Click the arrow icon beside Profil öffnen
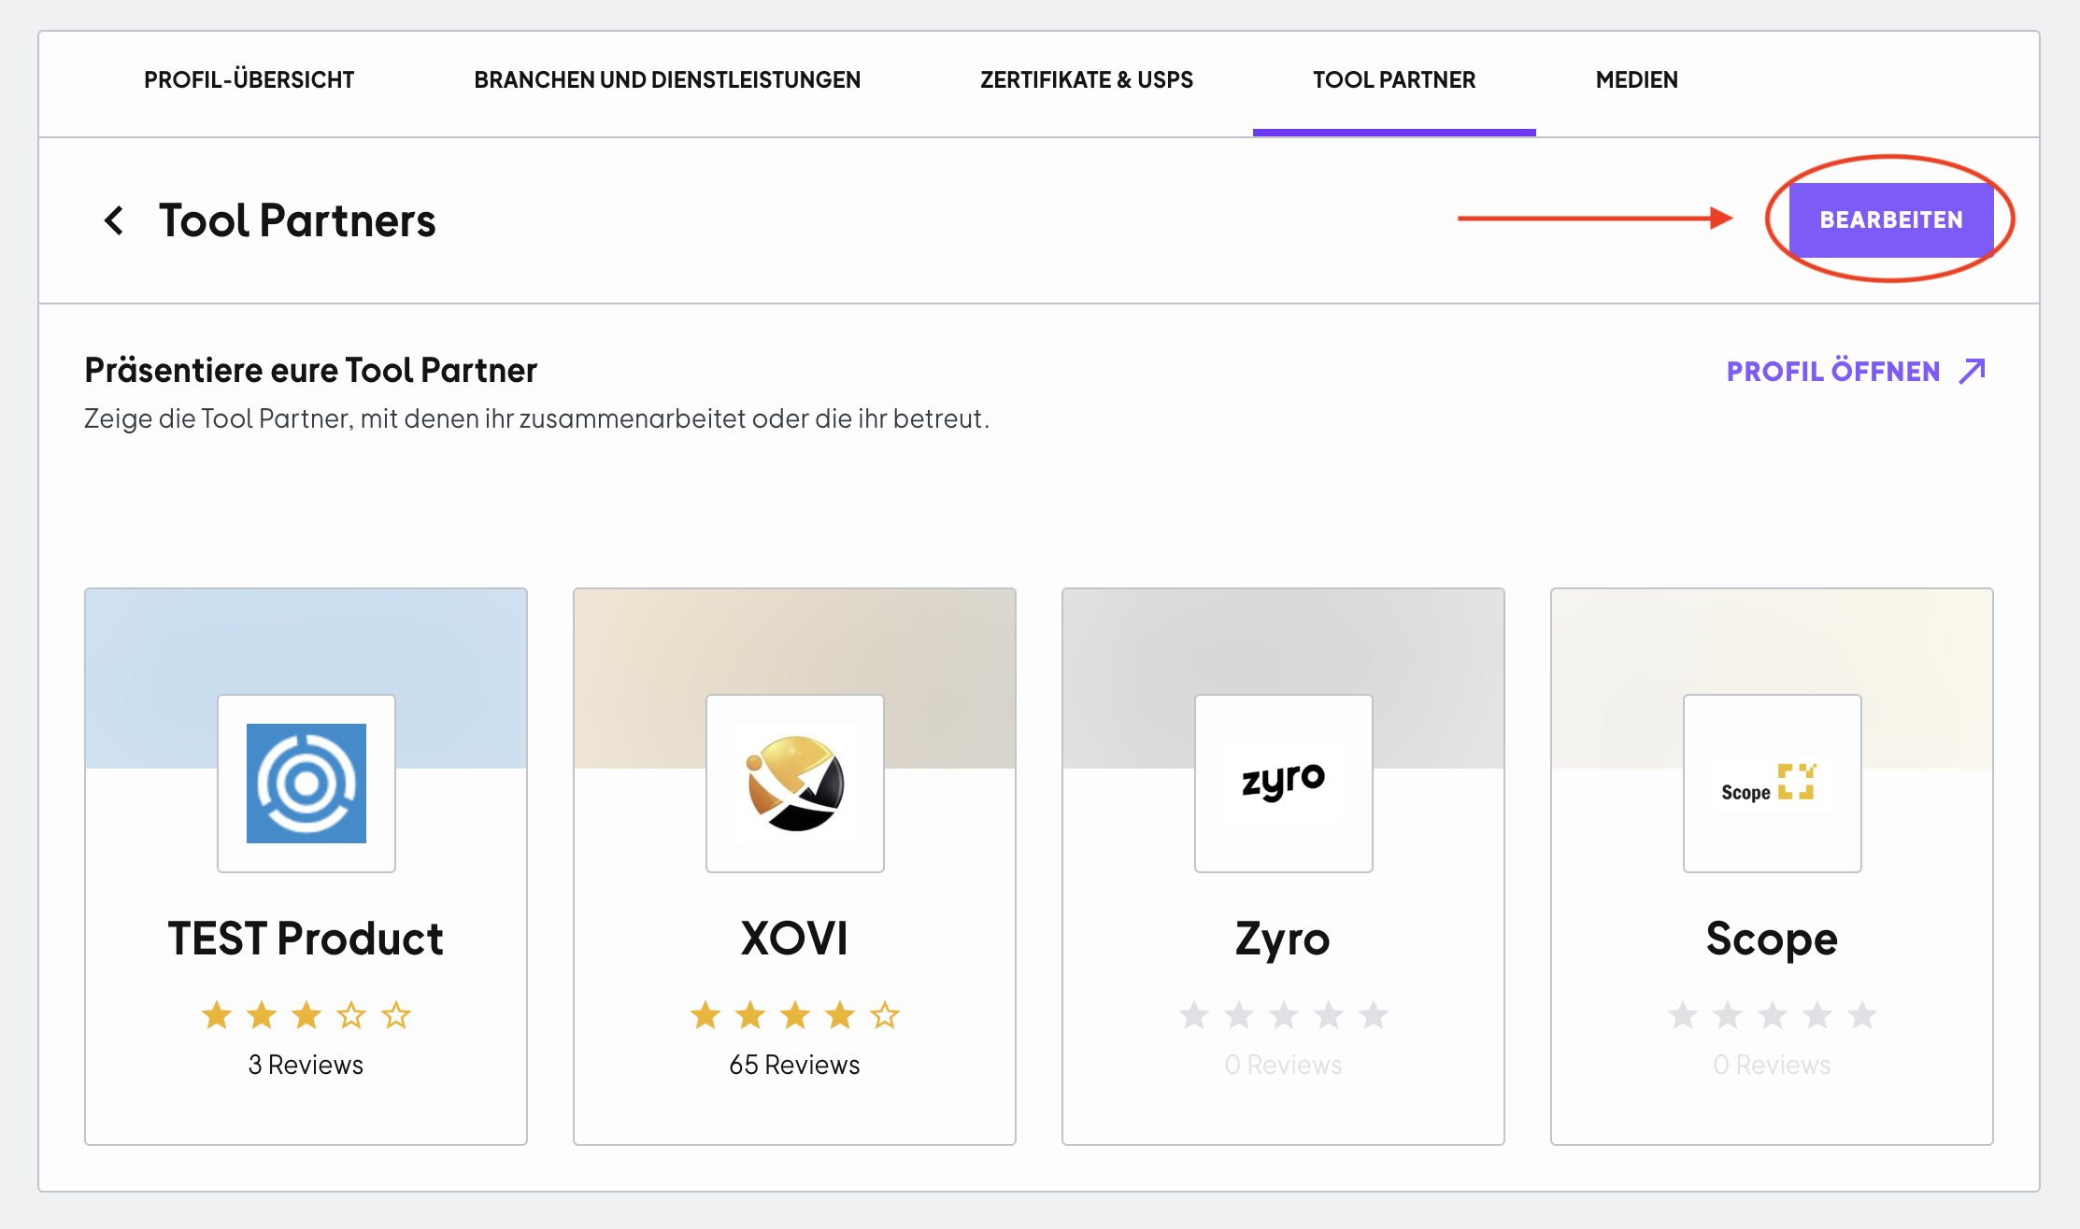Image resolution: width=2080 pixels, height=1229 pixels. (x=1973, y=371)
